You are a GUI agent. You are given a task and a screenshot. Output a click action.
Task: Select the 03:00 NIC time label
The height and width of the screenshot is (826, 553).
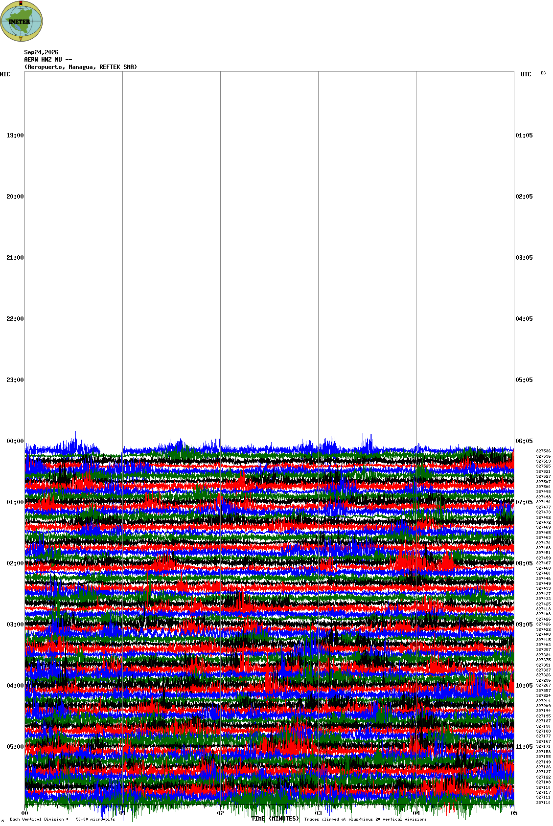(x=15, y=625)
